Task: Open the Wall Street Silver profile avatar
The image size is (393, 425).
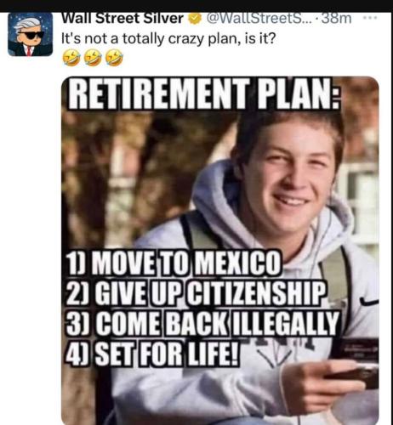Action: click(31, 35)
